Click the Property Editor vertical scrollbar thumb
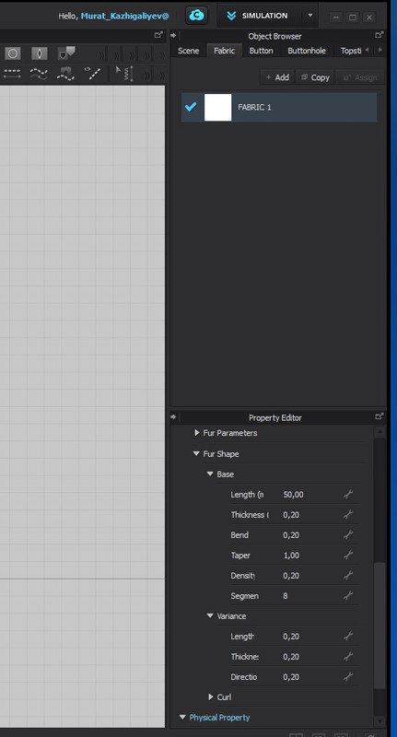Image resolution: width=397 pixels, height=737 pixels. tap(379, 626)
